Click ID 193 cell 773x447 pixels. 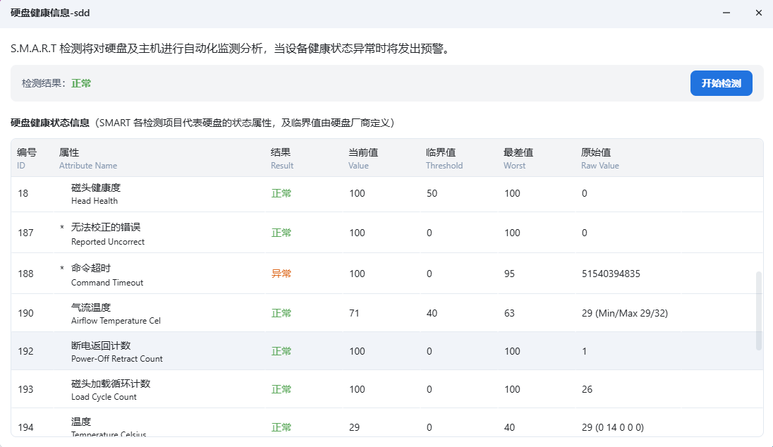25,389
